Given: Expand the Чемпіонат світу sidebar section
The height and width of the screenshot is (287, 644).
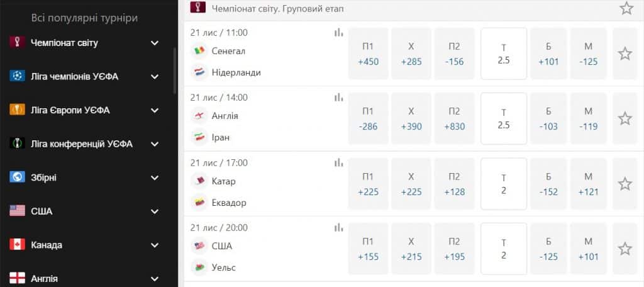Looking at the screenshot, I should coord(155,43).
